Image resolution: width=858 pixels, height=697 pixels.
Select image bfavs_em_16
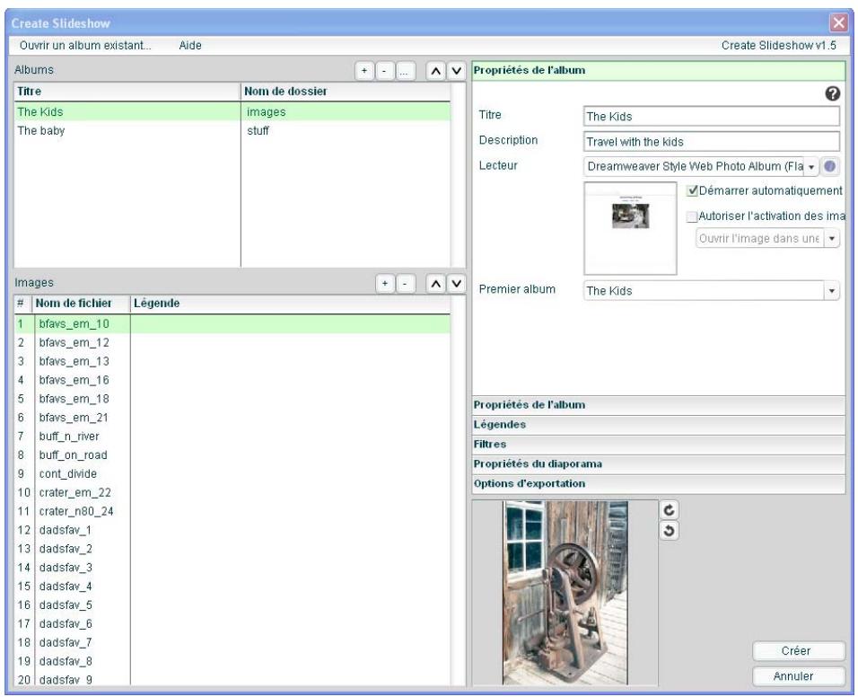[x=232, y=380]
